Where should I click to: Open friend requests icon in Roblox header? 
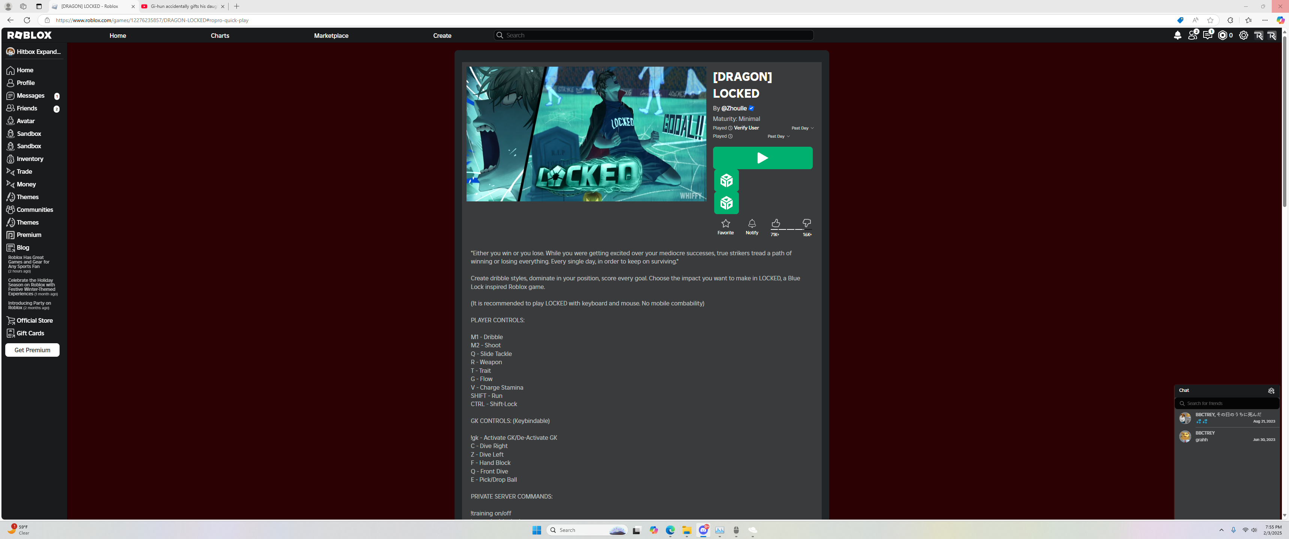pos(1192,35)
